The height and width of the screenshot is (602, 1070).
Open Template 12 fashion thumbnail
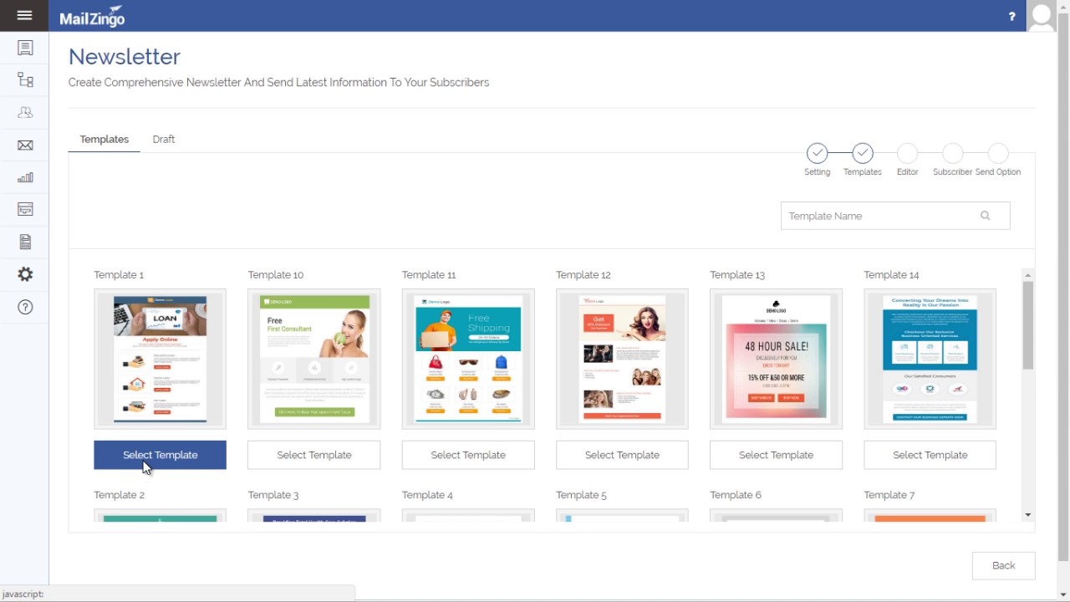click(622, 359)
